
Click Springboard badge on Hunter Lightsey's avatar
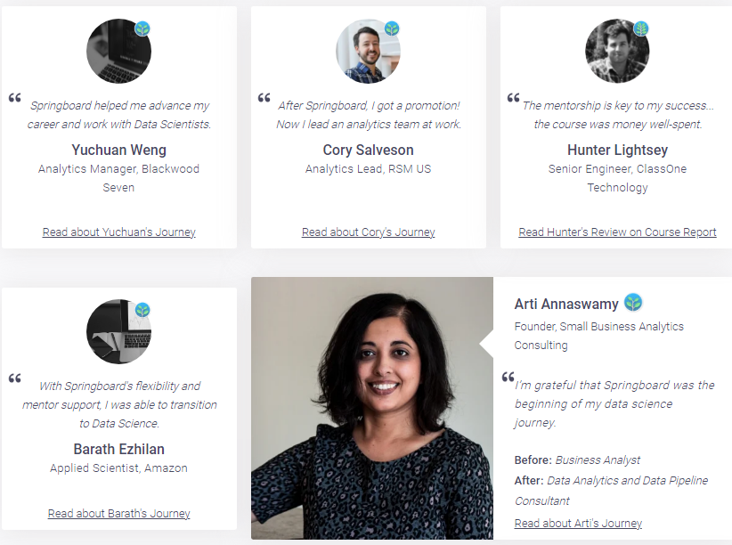click(x=641, y=28)
